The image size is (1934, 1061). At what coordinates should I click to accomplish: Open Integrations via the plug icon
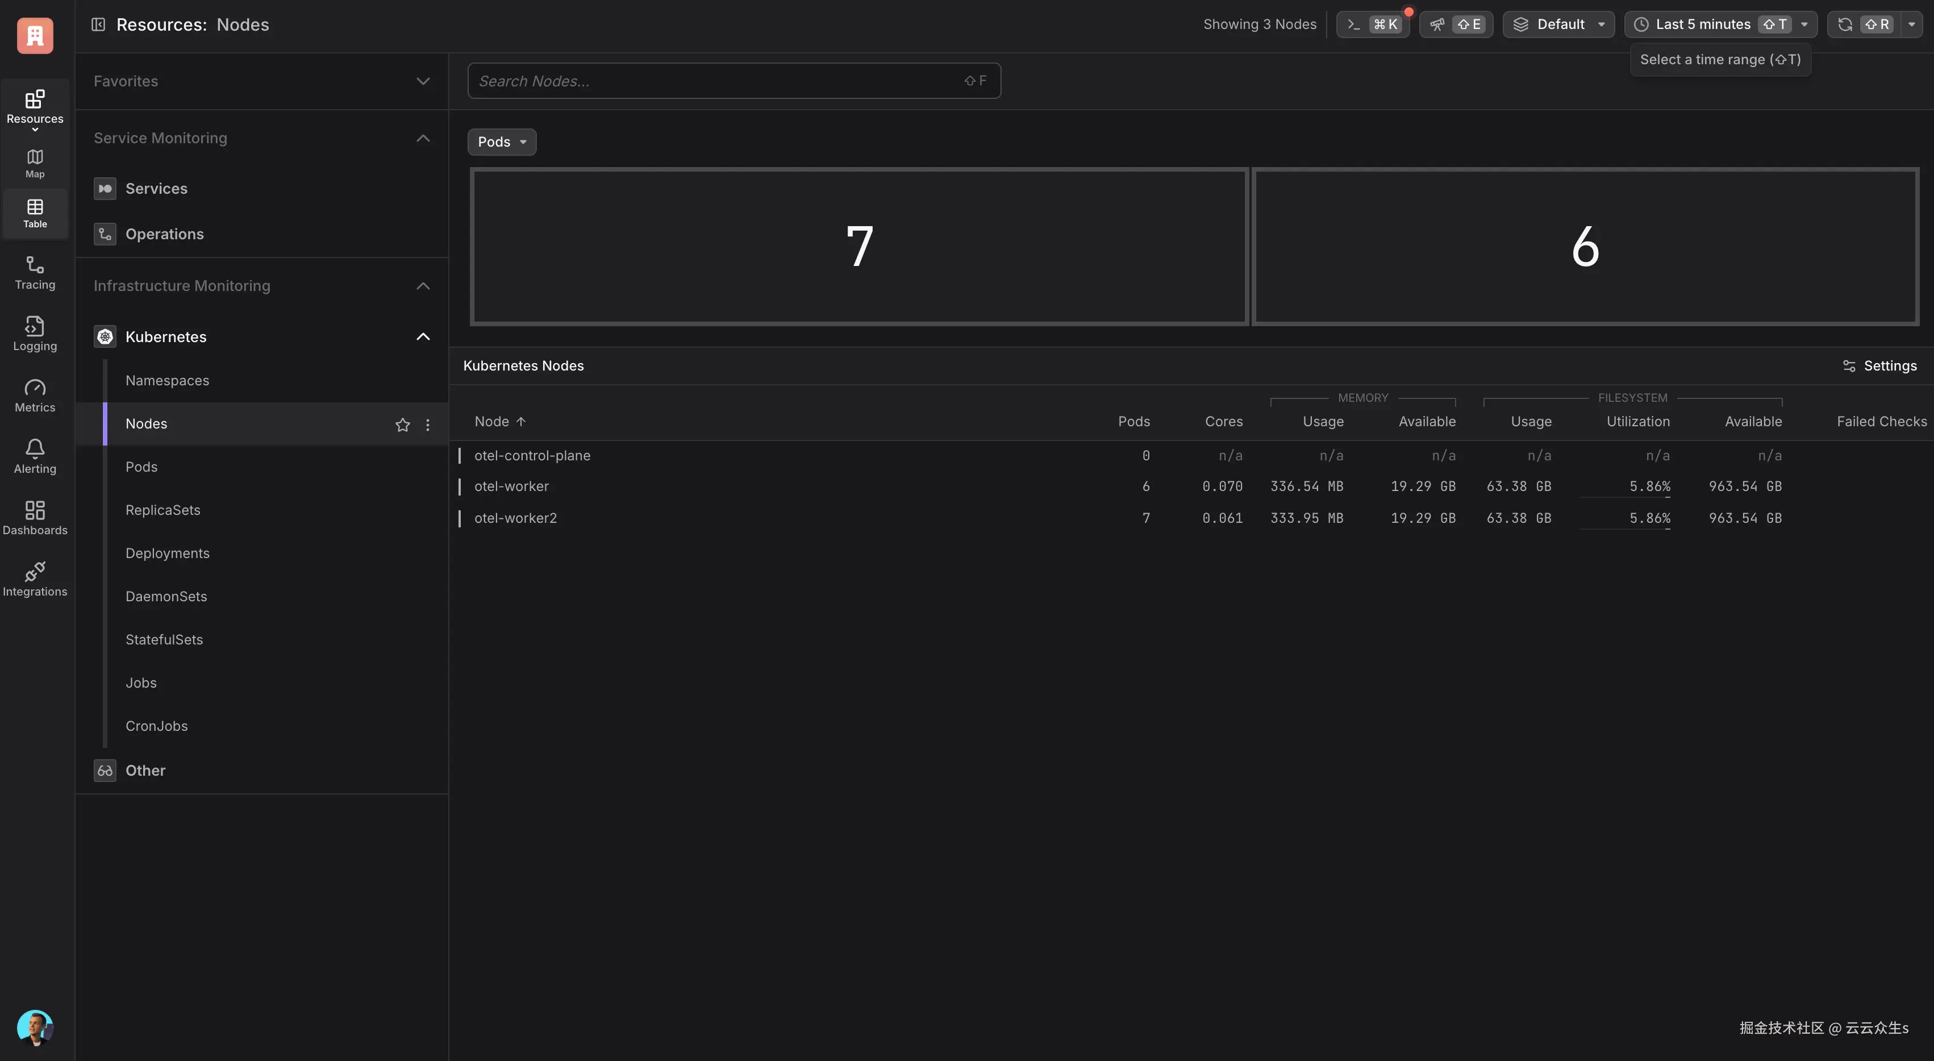click(35, 572)
